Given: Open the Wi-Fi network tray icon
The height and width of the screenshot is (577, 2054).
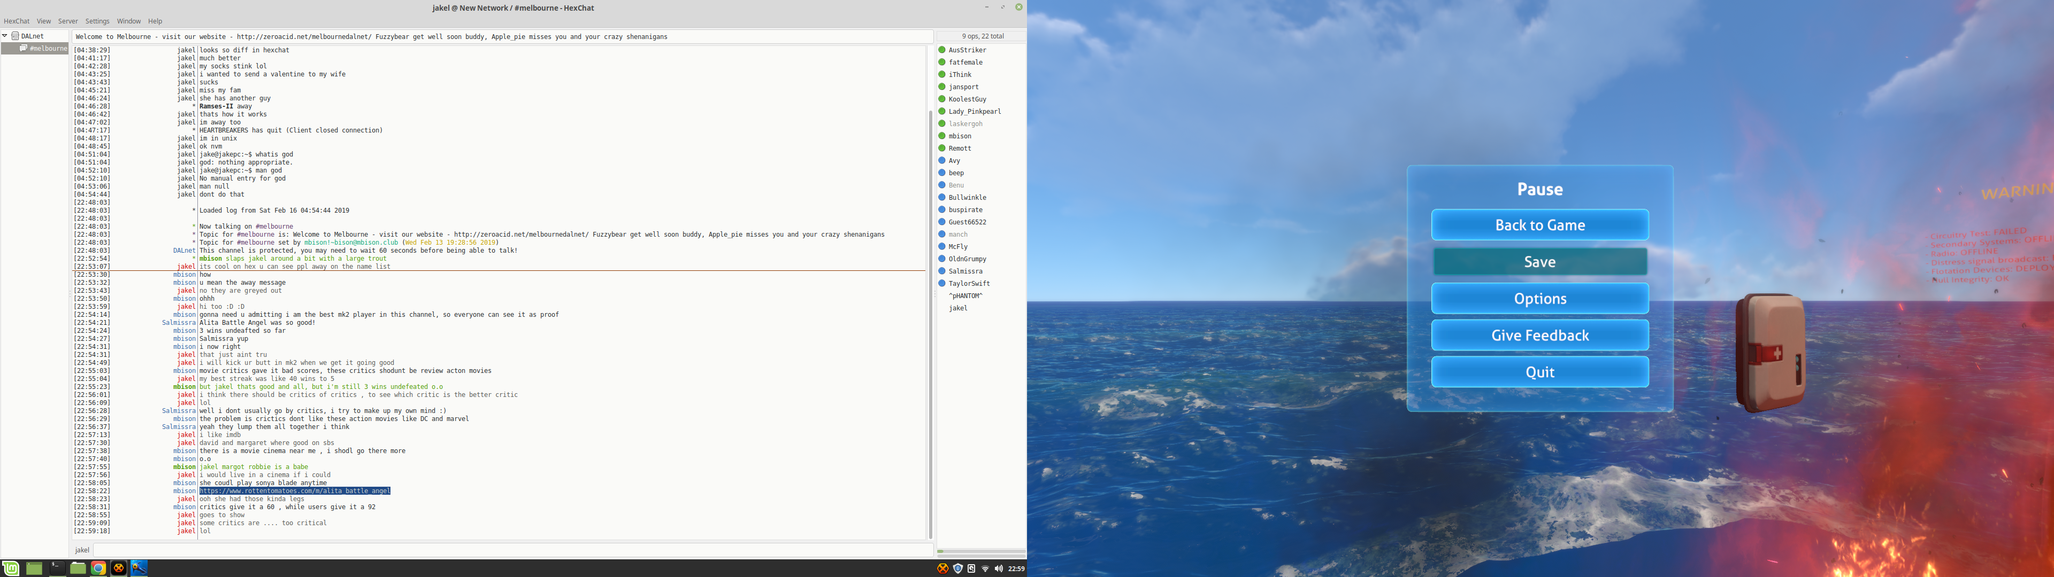Looking at the screenshot, I should click(985, 568).
